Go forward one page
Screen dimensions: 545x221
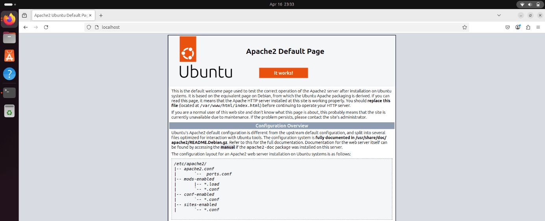(x=36, y=27)
